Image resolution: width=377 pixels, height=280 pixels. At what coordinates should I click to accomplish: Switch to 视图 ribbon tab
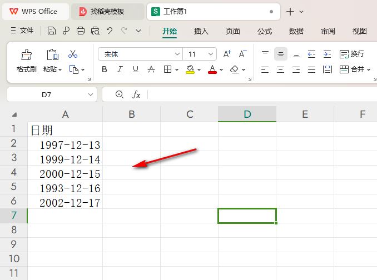click(359, 31)
